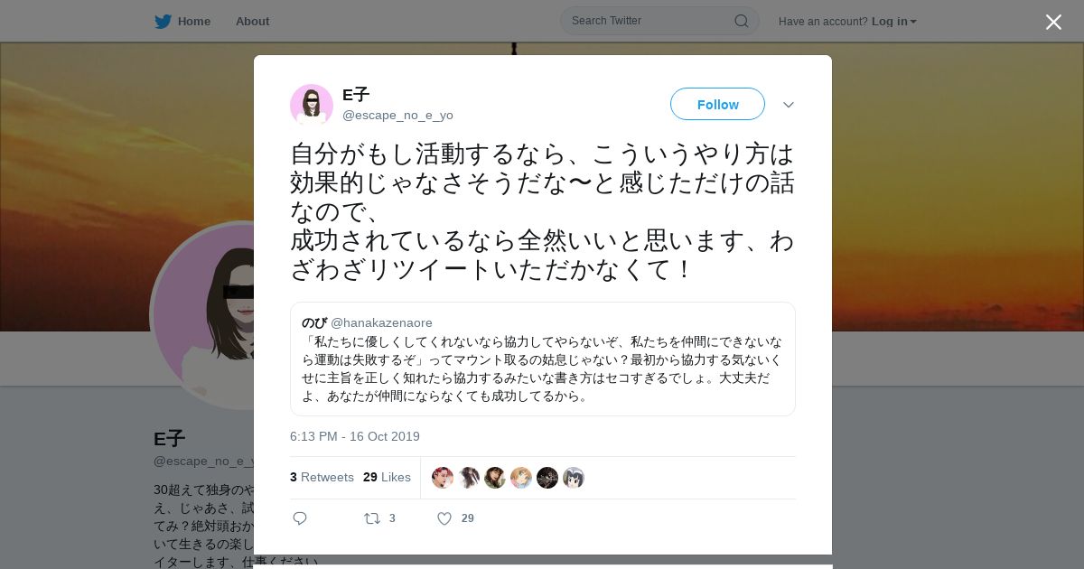The height and width of the screenshot is (569, 1084).
Task: Open the quoted tweet by @hanakazenaore
Action: (x=543, y=359)
